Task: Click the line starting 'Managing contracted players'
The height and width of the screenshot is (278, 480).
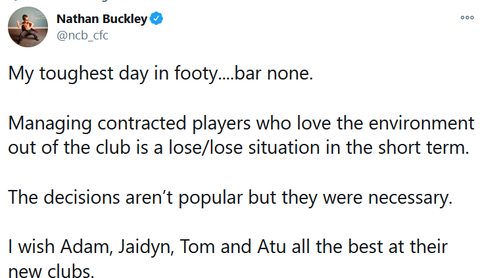Action: pos(241,124)
